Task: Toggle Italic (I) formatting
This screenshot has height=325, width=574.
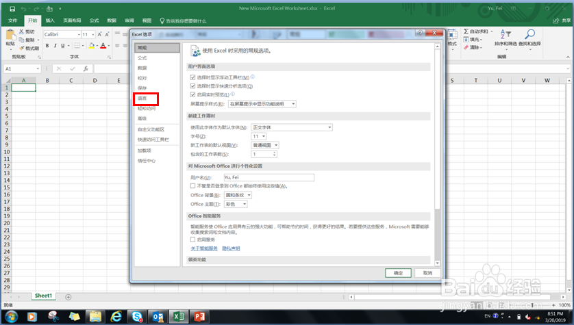Action: click(x=55, y=45)
